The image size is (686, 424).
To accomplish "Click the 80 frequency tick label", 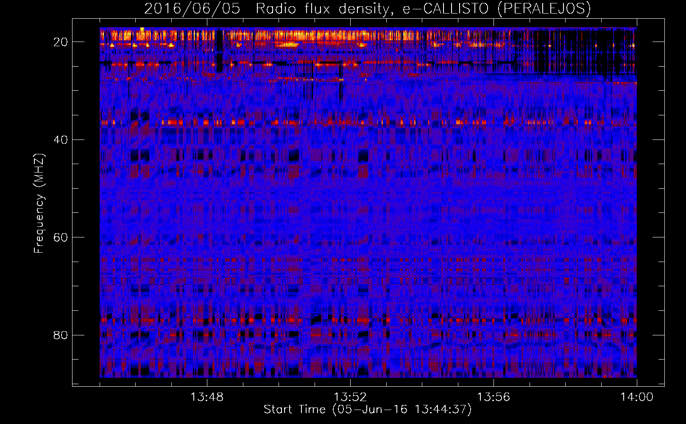I will point(61,335).
